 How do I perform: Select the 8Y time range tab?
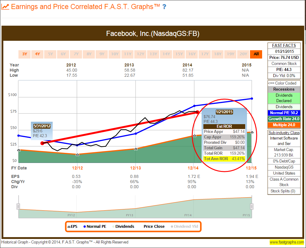click(x=89, y=54)
